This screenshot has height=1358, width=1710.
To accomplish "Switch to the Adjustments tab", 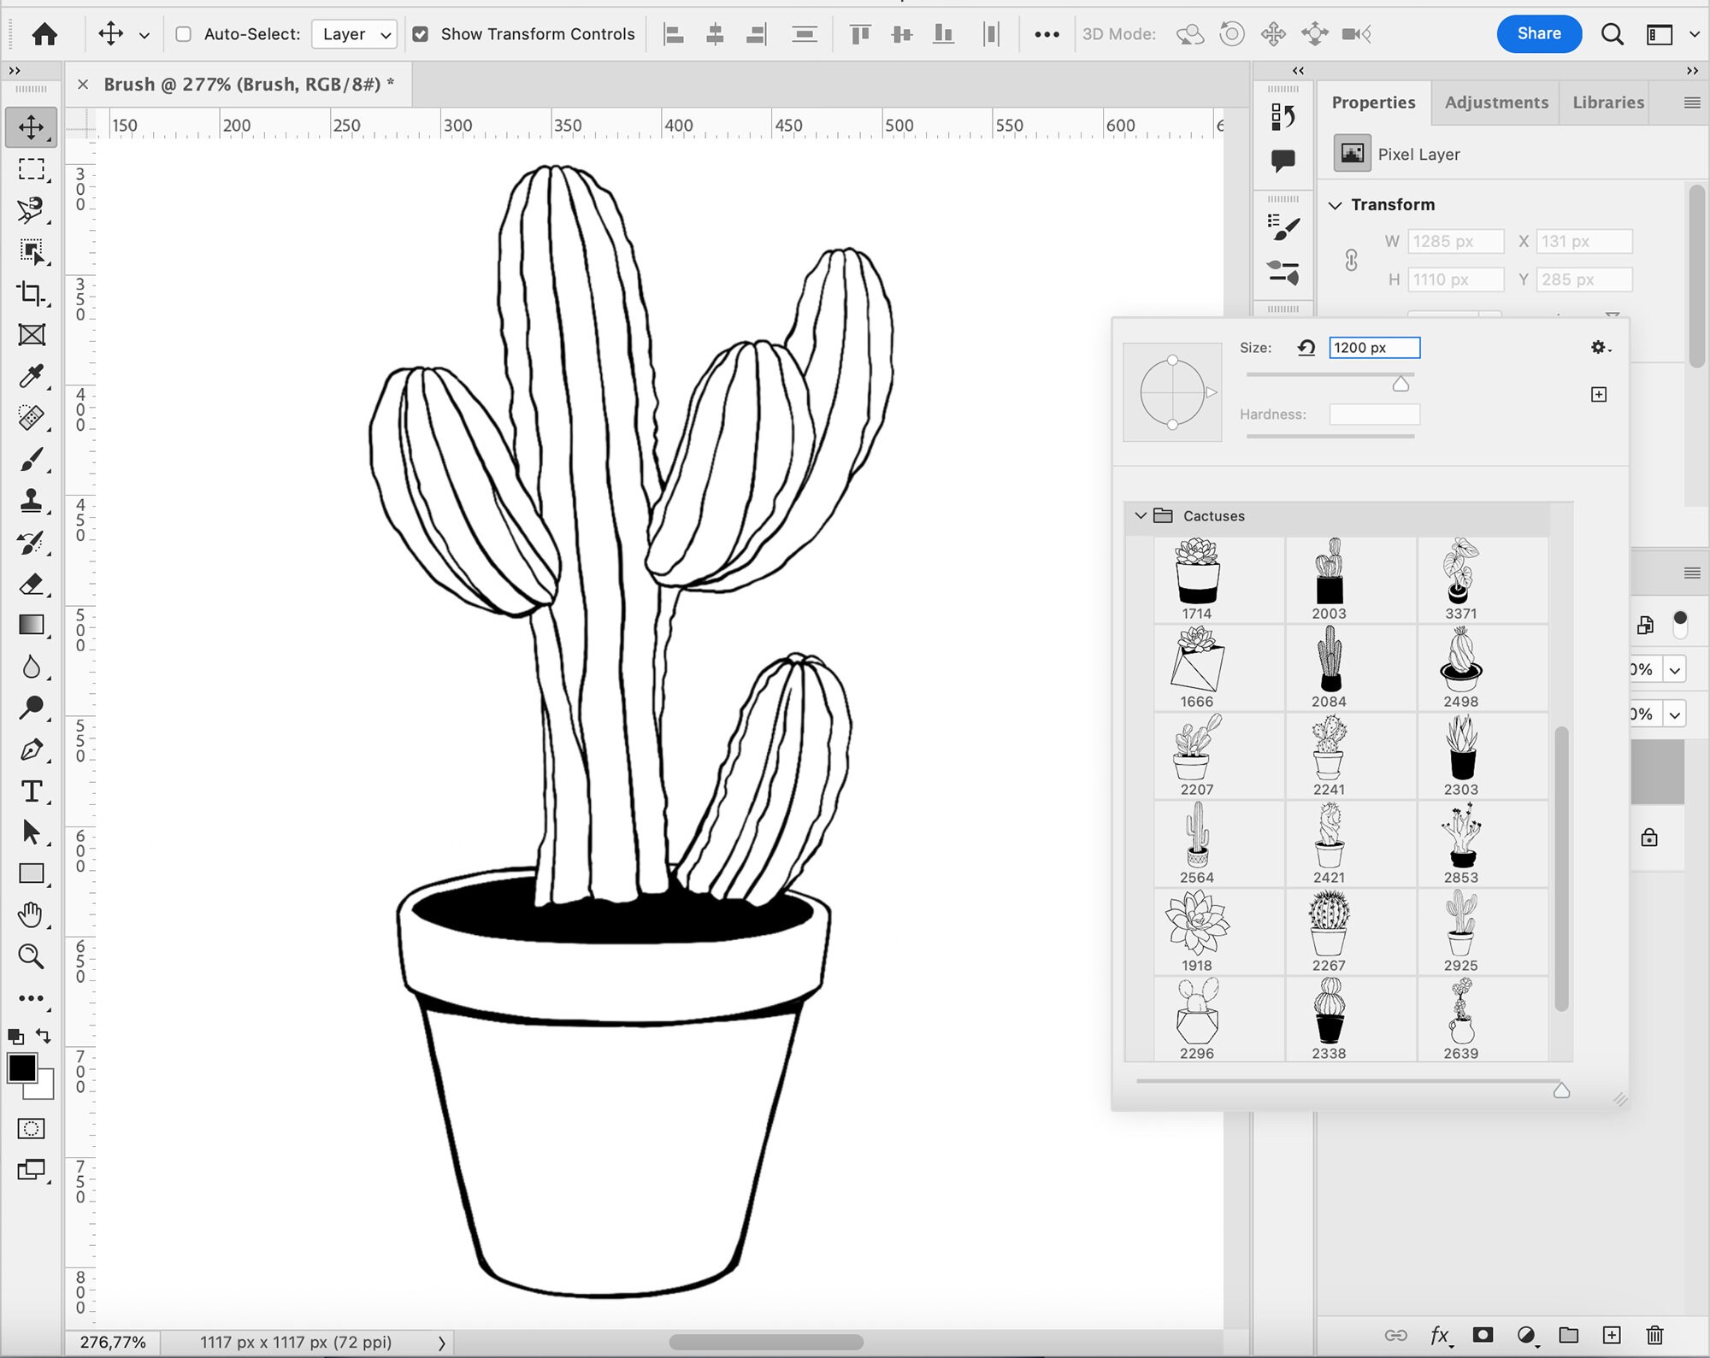I will [x=1496, y=102].
